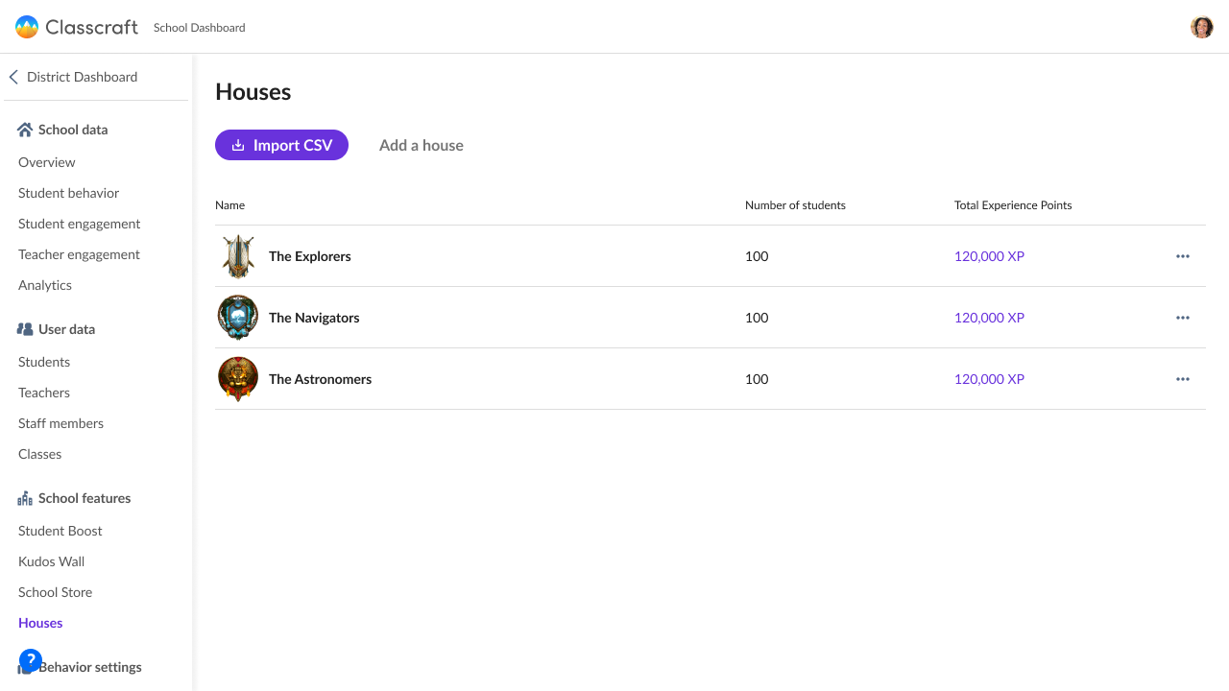
Task: Open more options for The Astronomers
Action: pyautogui.click(x=1183, y=379)
